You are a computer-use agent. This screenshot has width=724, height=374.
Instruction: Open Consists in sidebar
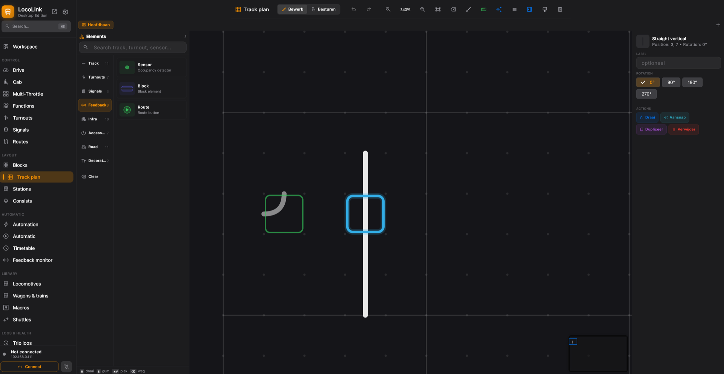coord(37,201)
